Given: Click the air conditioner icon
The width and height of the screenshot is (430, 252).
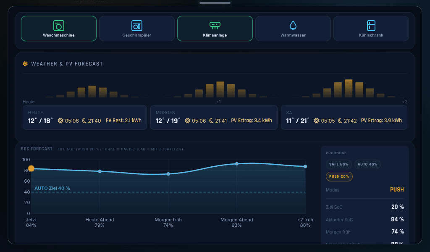Looking at the screenshot, I should [x=215, y=26].
